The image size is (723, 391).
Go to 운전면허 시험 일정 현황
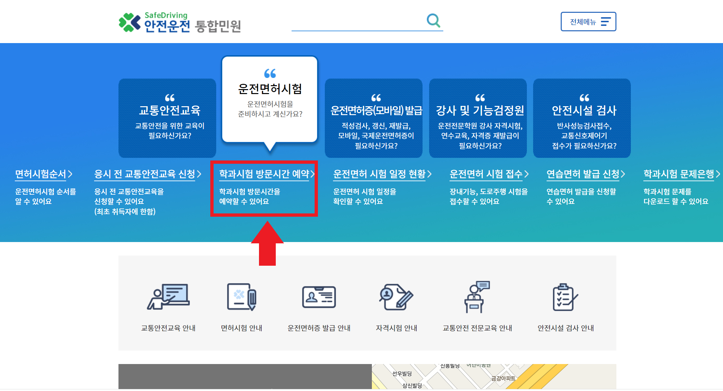click(x=379, y=174)
